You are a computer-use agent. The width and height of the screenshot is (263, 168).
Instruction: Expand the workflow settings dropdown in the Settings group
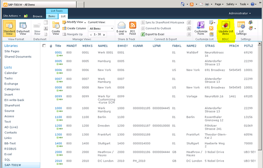tap(255, 28)
